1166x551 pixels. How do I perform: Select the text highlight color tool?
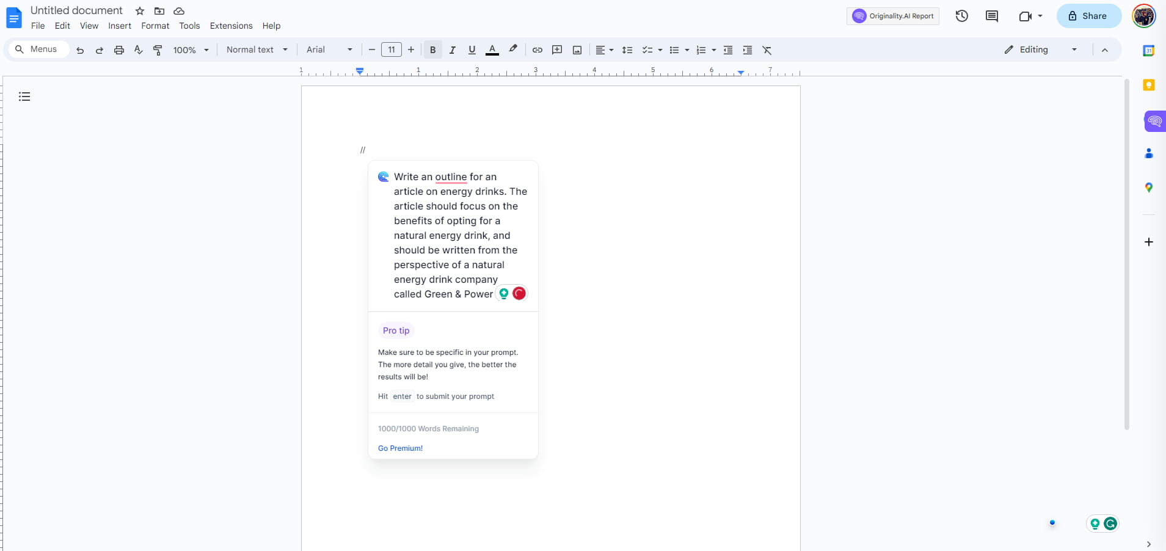(x=512, y=50)
